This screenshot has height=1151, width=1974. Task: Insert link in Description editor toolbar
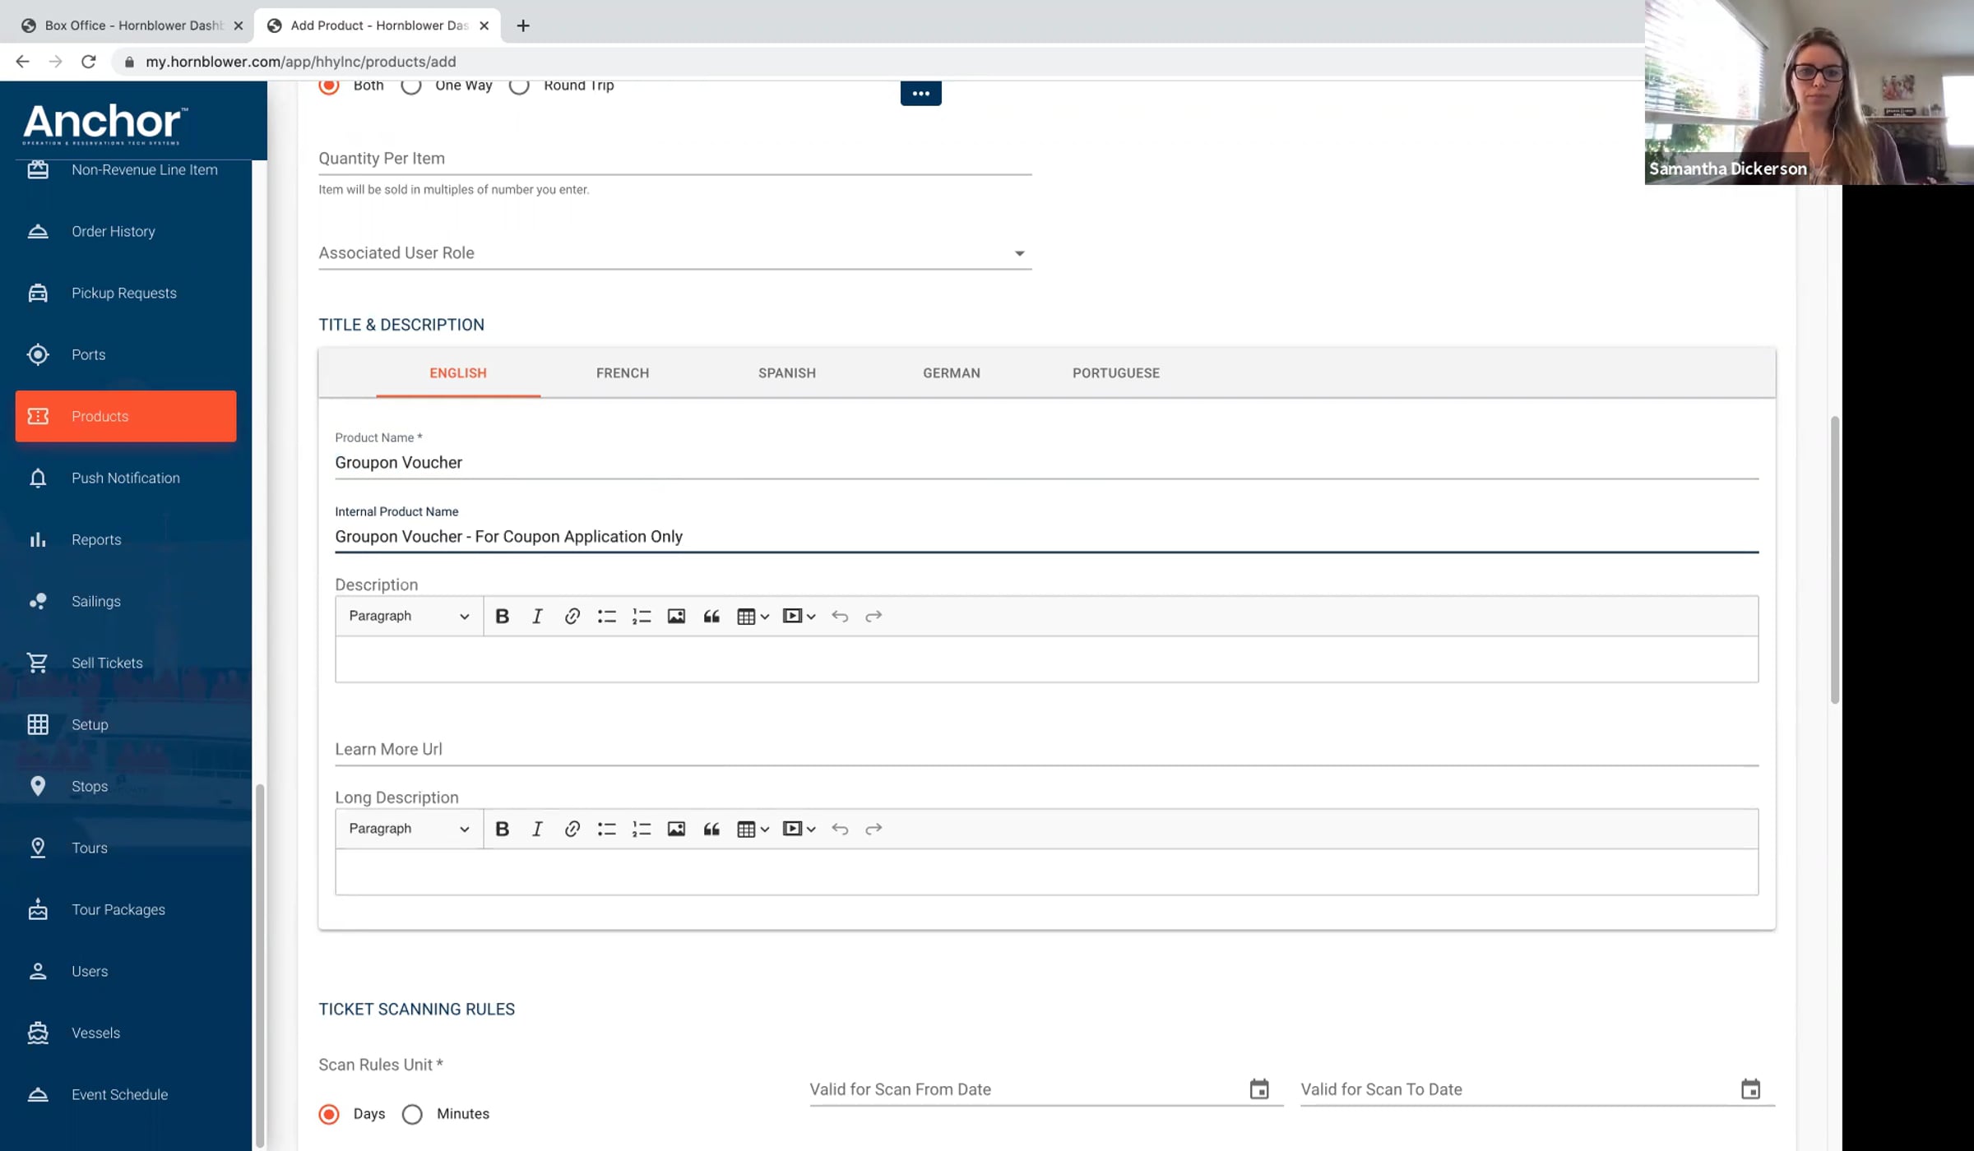coord(572,616)
